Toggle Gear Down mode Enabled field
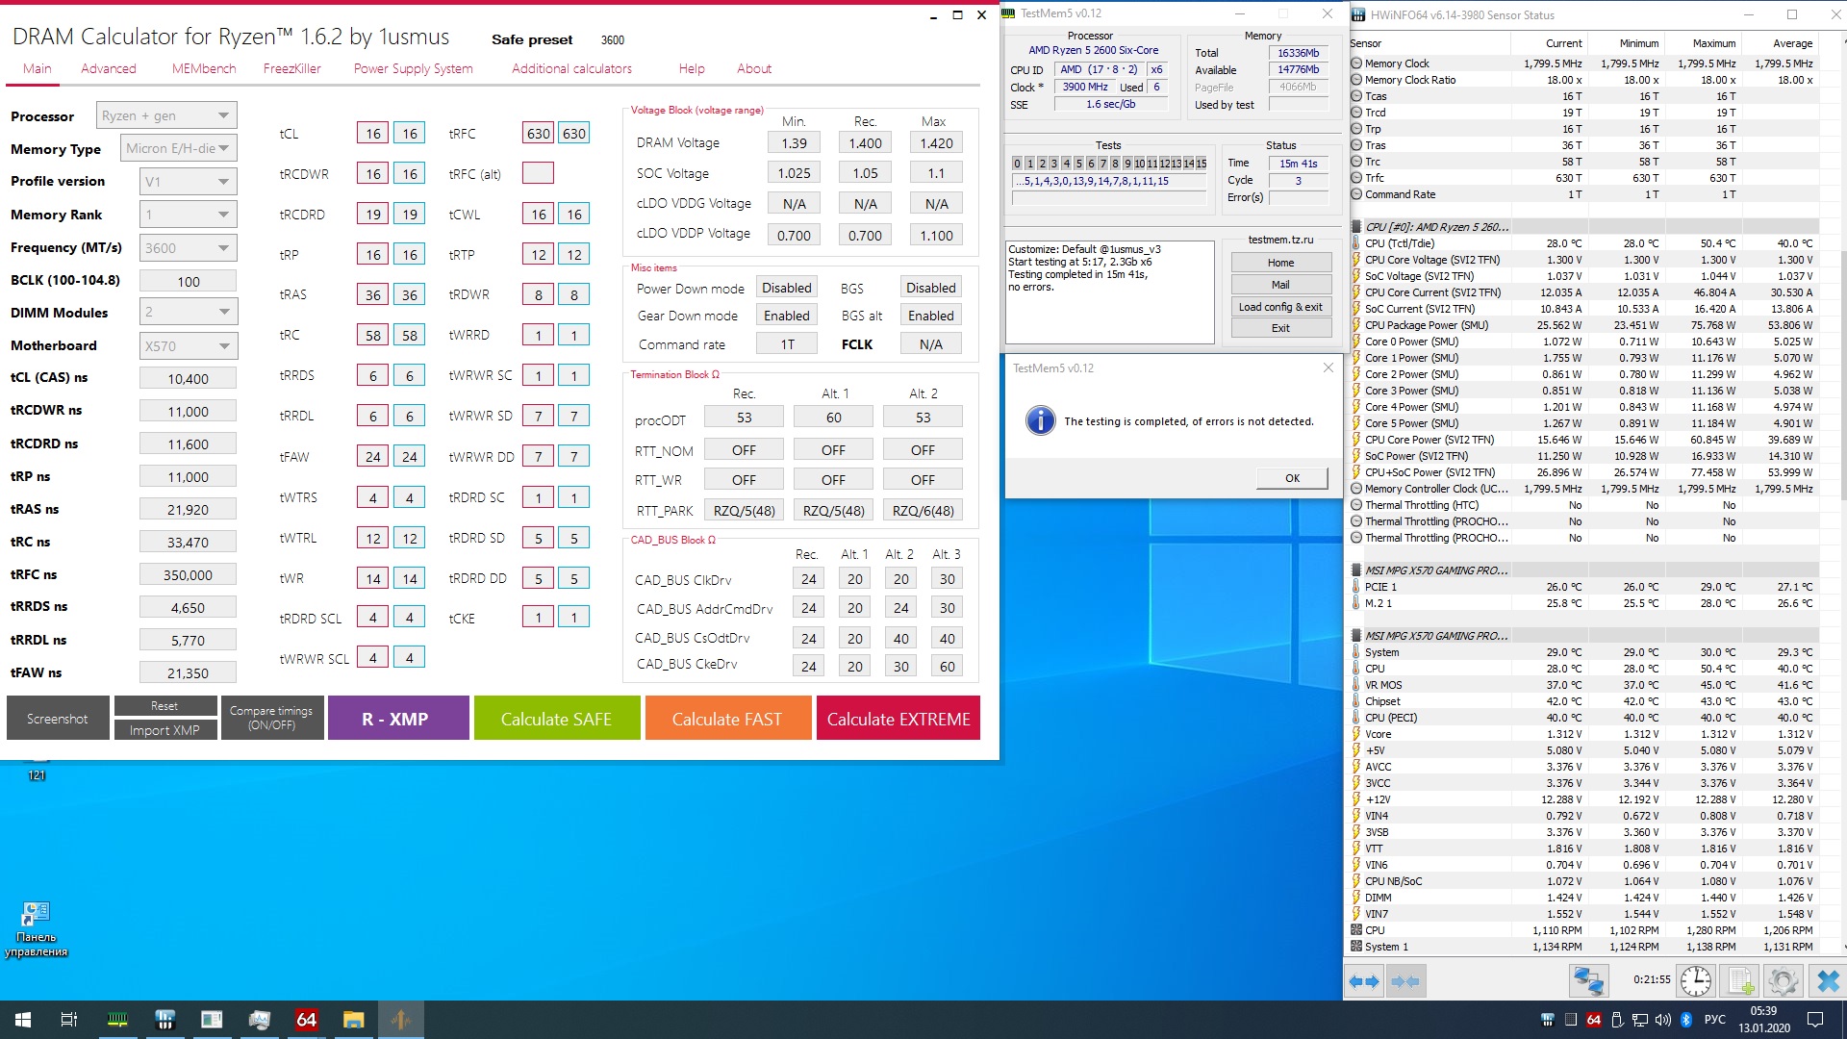1847x1039 pixels. click(x=786, y=316)
